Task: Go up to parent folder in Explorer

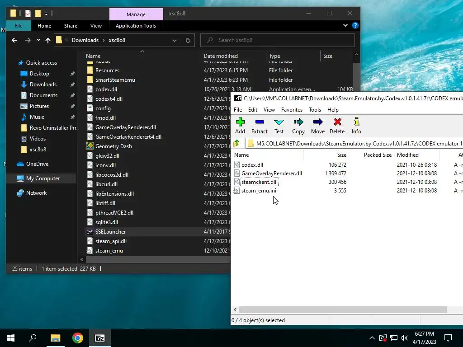Action: [48, 40]
